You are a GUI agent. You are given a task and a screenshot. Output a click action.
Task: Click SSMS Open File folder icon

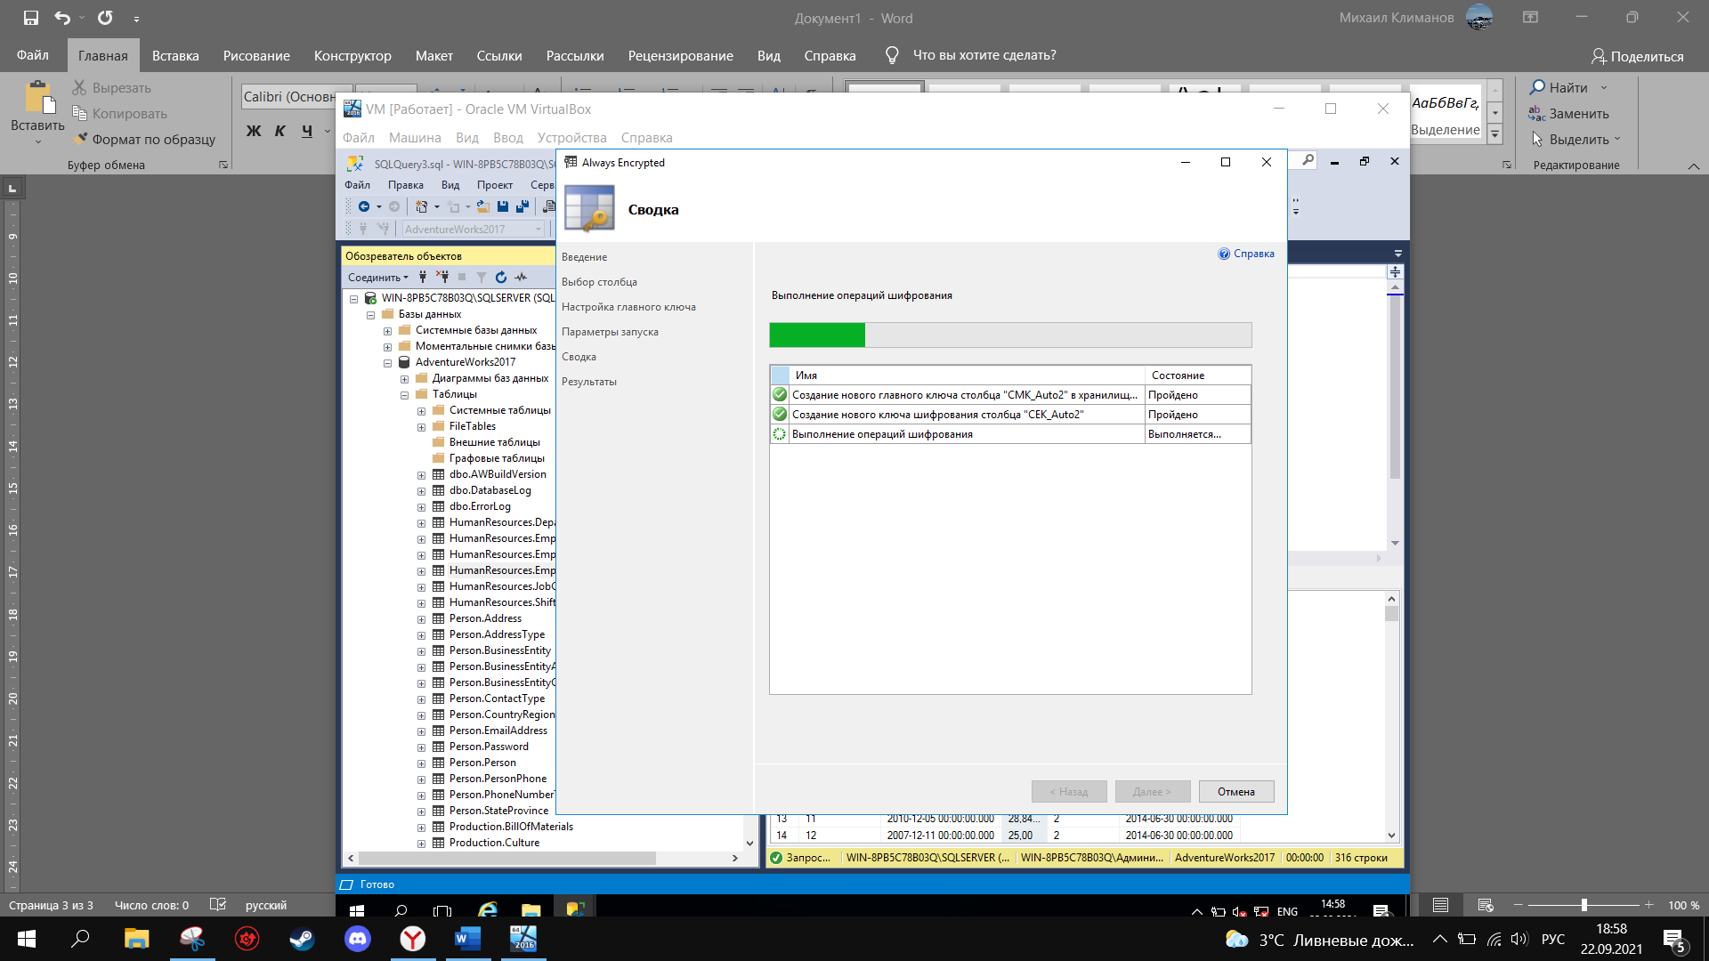pyautogui.click(x=482, y=206)
